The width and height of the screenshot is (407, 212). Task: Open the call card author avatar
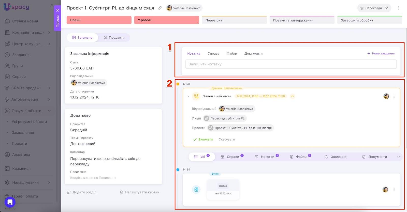(386, 96)
